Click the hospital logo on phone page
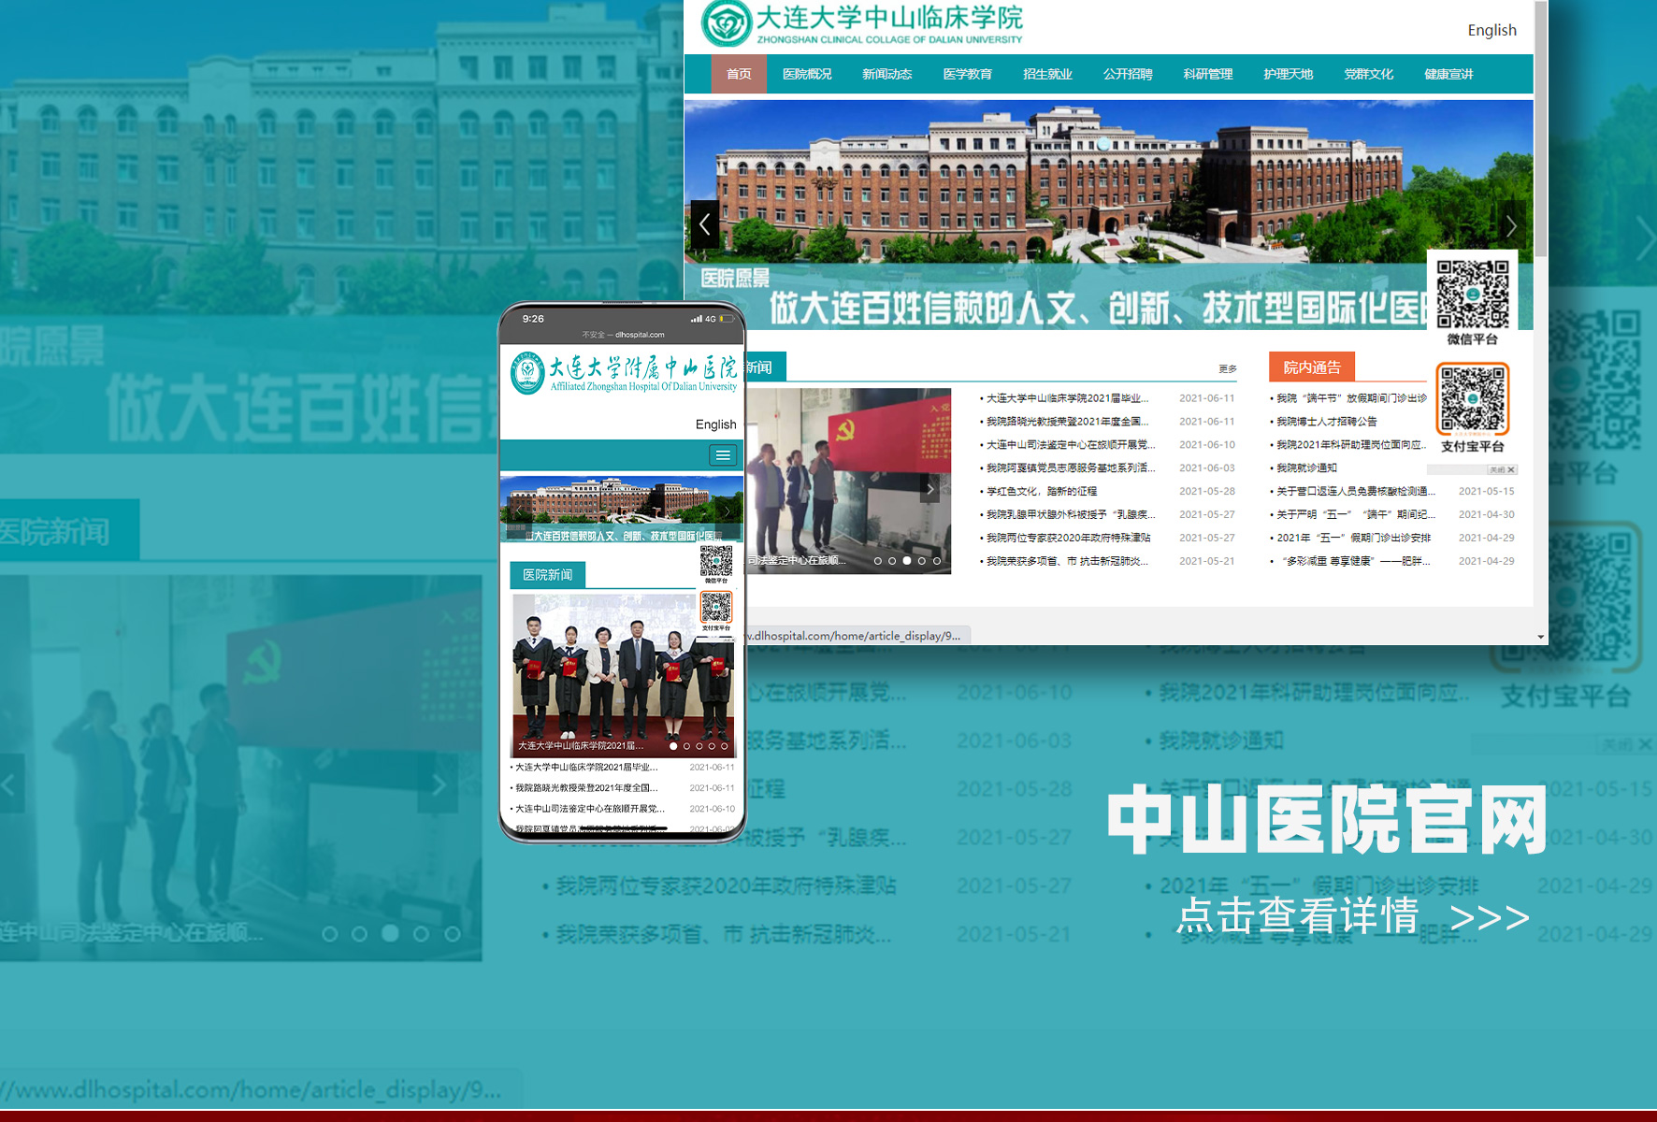Viewport: 1657px width, 1122px height. coord(528,373)
